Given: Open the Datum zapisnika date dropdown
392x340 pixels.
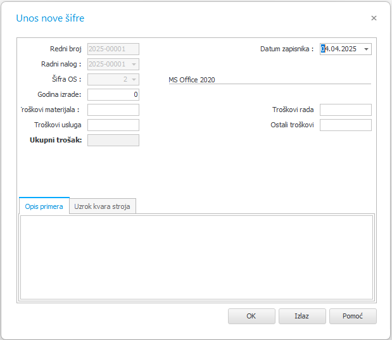Looking at the screenshot, I should [x=366, y=49].
